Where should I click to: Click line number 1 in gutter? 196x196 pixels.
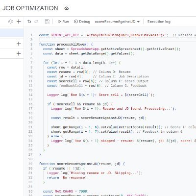31,35
